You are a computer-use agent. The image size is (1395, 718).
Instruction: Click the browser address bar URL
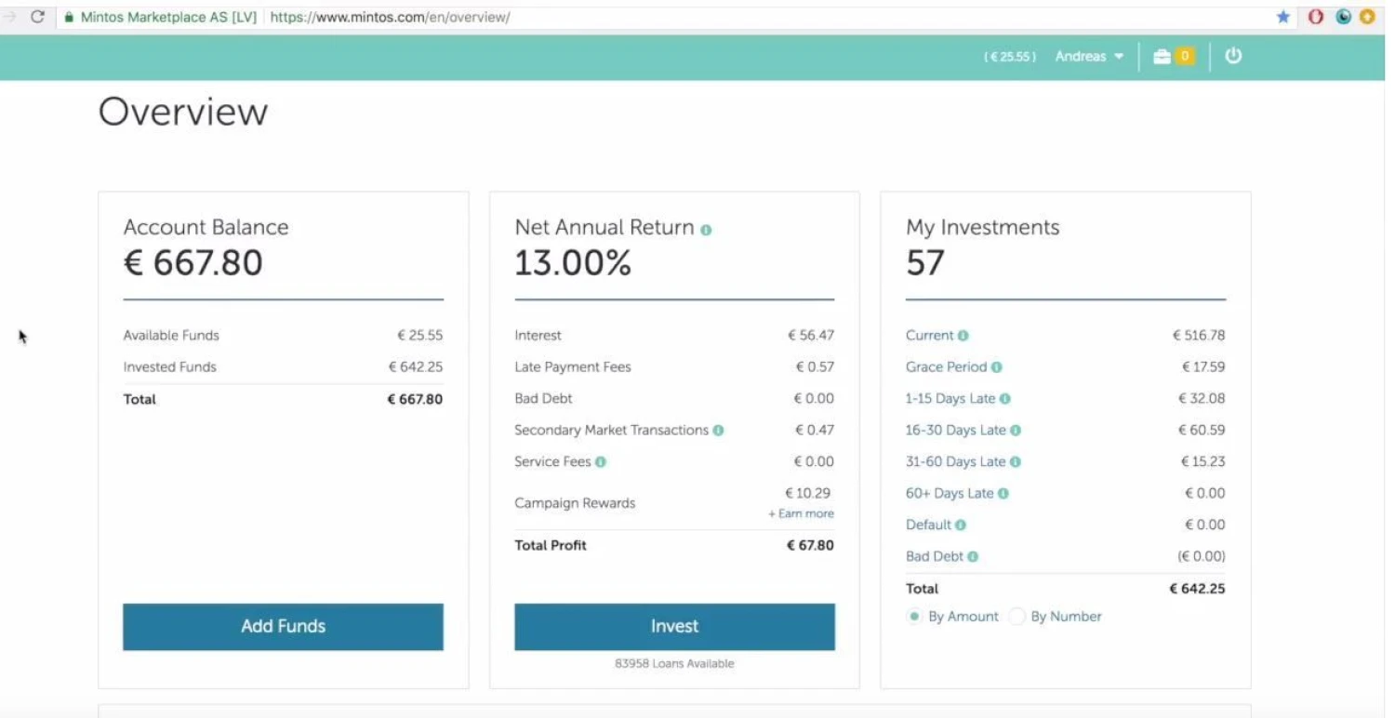(x=390, y=17)
